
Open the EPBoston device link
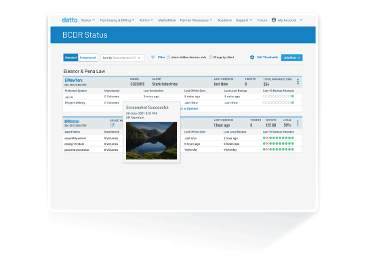coord(72,121)
